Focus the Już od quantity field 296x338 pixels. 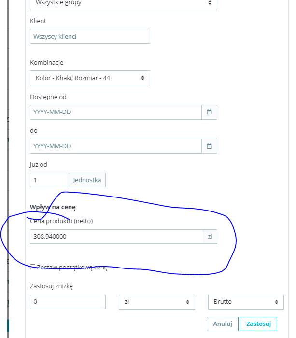pos(49,180)
